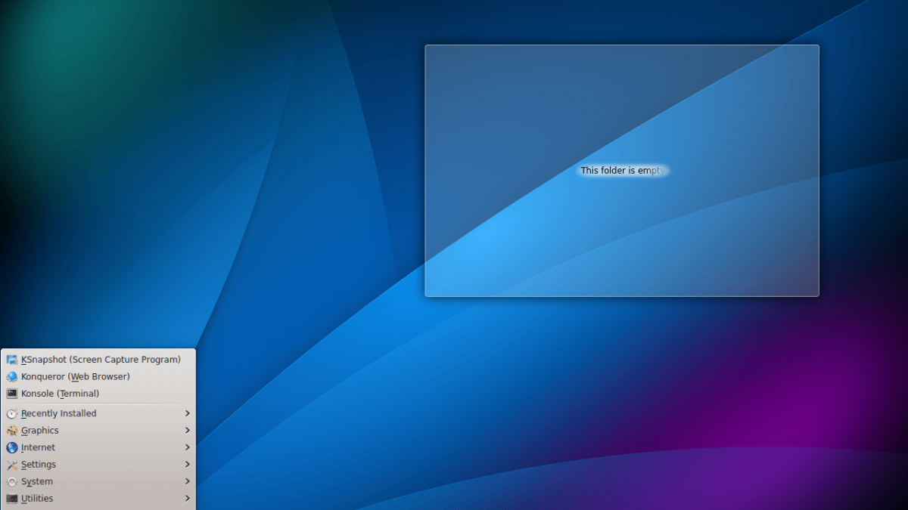The height and width of the screenshot is (510, 908).
Task: Expand the System submenu arrow
Action: click(187, 481)
